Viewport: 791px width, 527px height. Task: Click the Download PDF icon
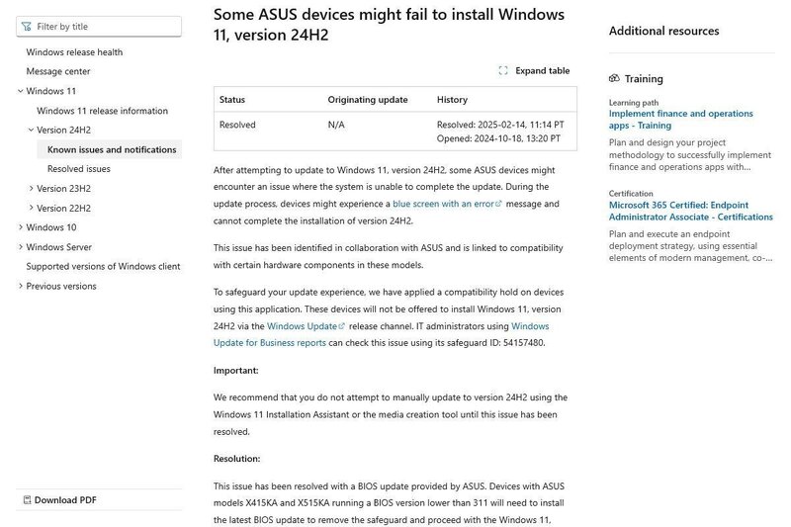(x=28, y=499)
